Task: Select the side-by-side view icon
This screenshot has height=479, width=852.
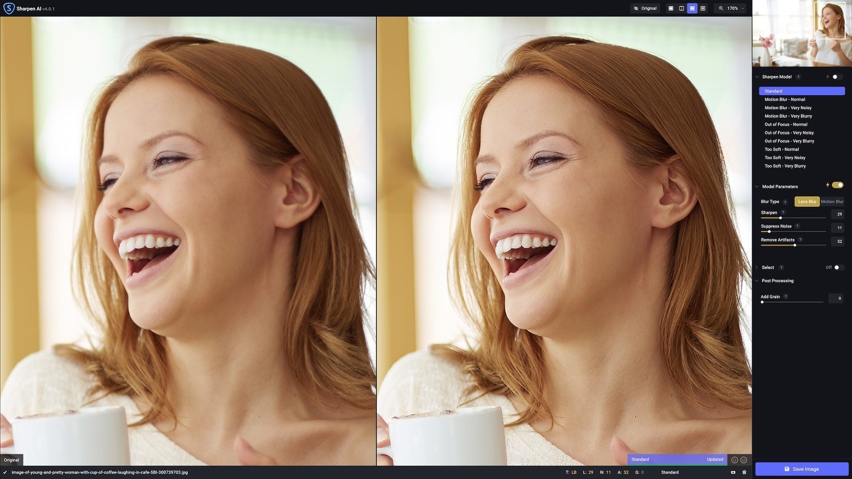Action: coord(692,9)
